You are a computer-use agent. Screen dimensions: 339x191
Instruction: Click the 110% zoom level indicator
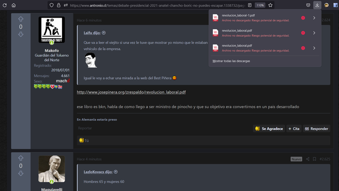pyautogui.click(x=260, y=5)
